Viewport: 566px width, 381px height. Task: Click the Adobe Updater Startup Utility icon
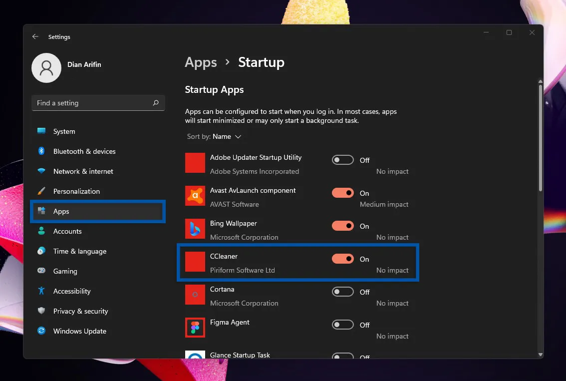click(195, 163)
